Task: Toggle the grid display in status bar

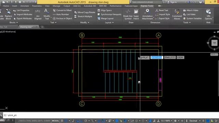Action: tap(62, 121)
